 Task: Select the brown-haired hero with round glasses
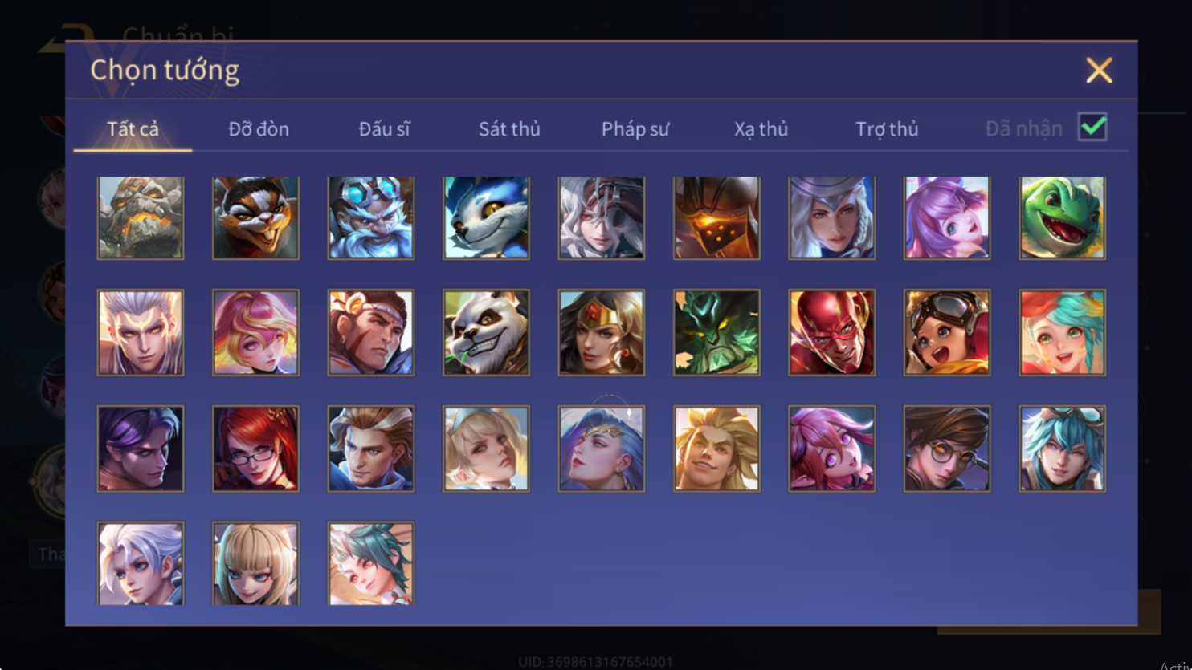point(947,449)
